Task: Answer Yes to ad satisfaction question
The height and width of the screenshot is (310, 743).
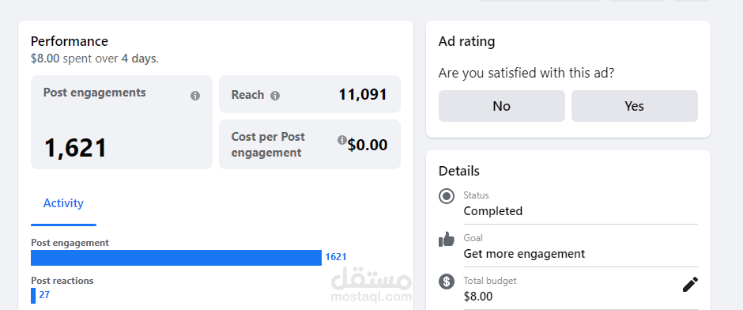Action: pos(635,106)
